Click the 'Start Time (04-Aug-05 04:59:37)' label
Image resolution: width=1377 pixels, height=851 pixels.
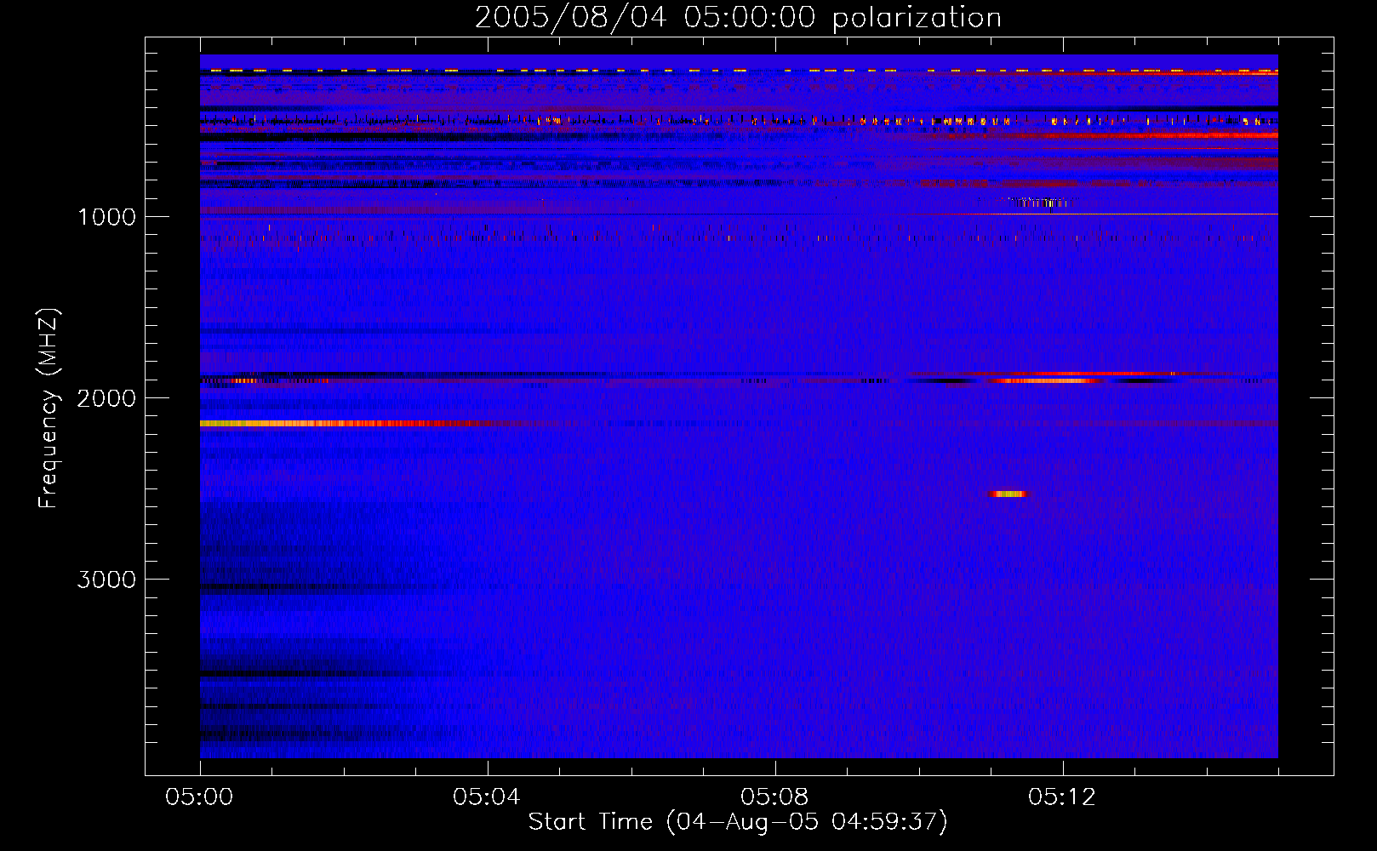[x=738, y=822]
